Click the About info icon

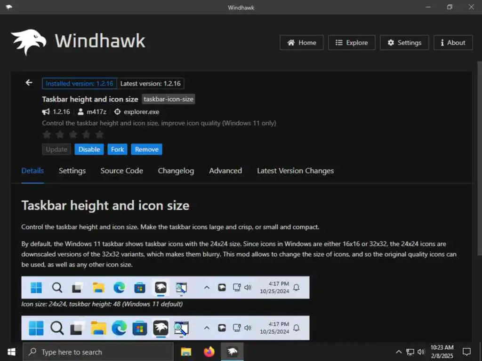click(442, 43)
